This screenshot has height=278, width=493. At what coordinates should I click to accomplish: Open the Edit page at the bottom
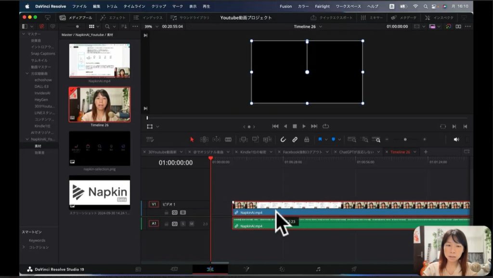[210, 269]
